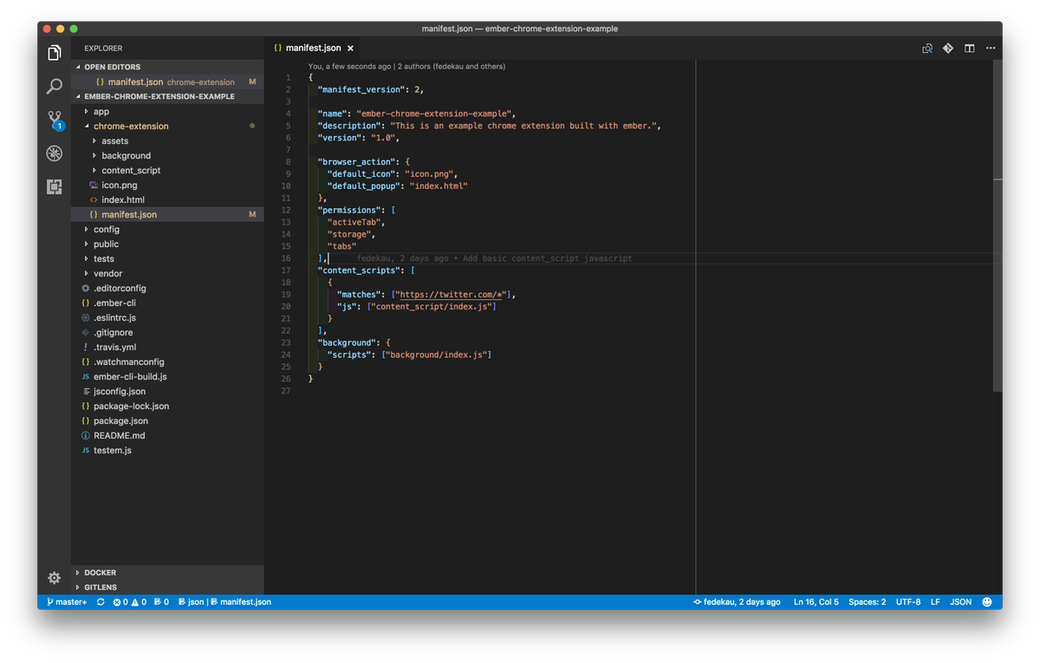Click the https://twitter.com/* link in the editor

(452, 295)
